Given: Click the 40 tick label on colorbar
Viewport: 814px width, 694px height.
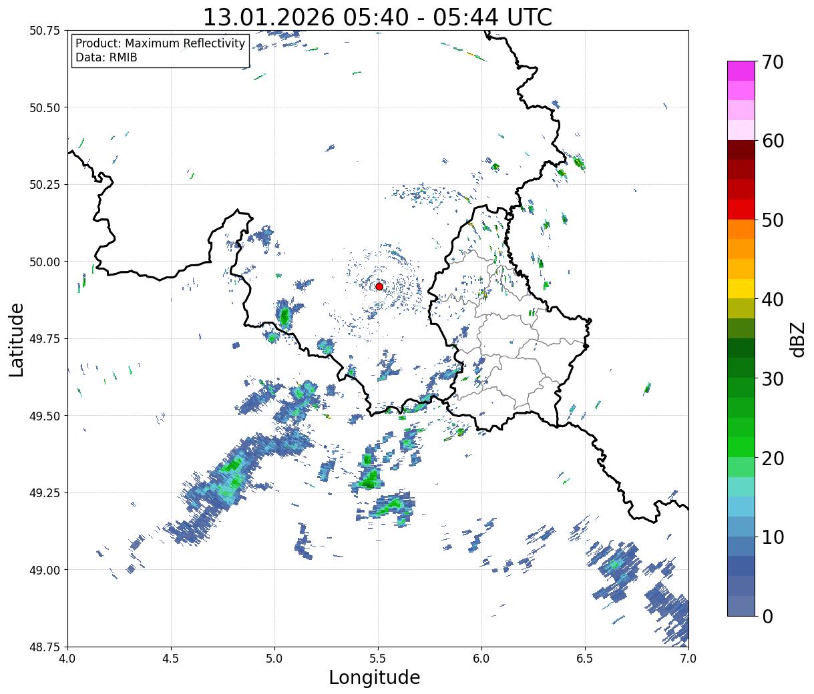Looking at the screenshot, I should pyautogui.click(x=773, y=299).
